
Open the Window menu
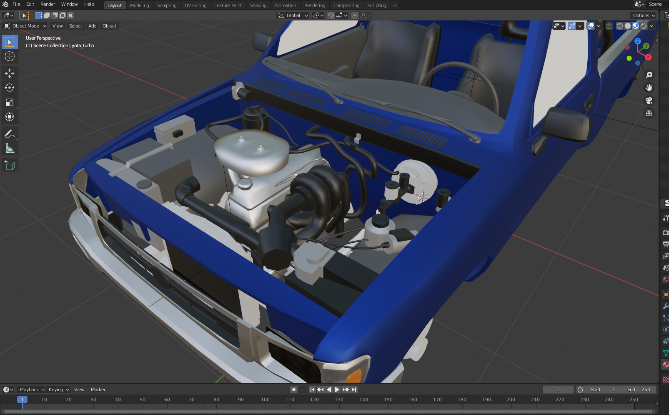(69, 4)
